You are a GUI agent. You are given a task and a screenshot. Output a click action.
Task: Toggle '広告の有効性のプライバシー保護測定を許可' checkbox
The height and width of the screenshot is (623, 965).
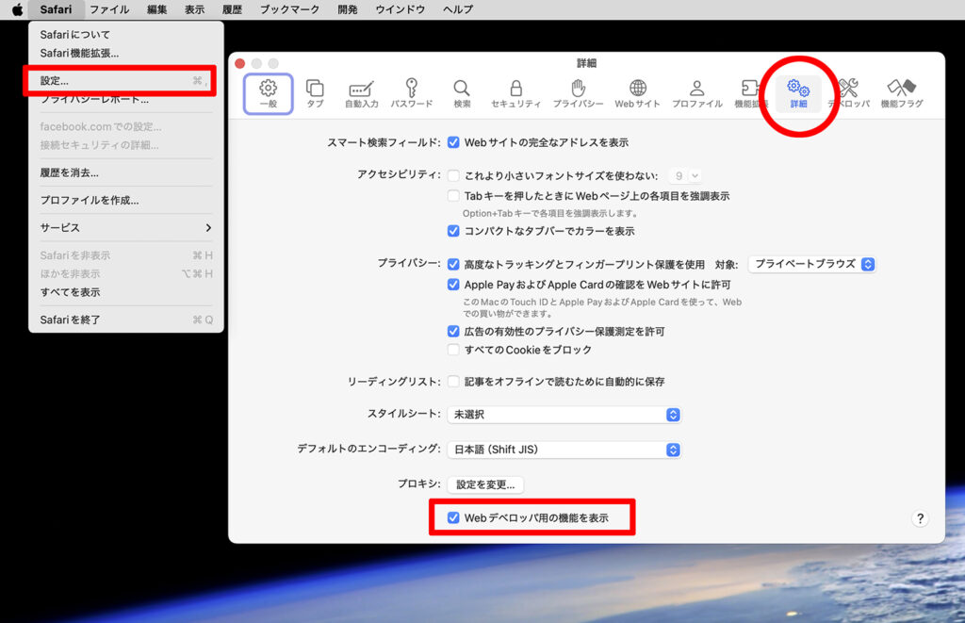(x=453, y=331)
